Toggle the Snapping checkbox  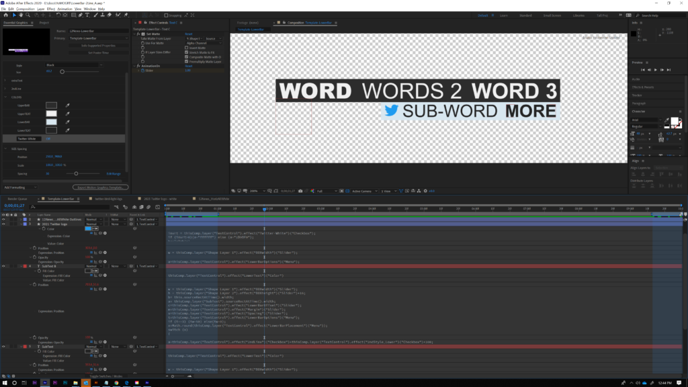pyautogui.click(x=166, y=15)
